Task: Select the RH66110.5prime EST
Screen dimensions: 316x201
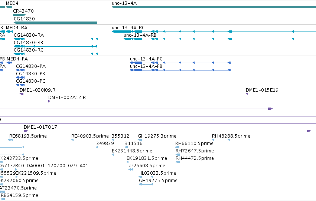Action: [177, 147]
